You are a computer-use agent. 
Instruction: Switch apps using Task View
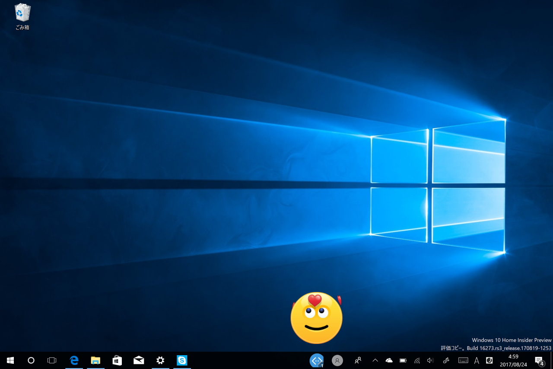point(52,360)
